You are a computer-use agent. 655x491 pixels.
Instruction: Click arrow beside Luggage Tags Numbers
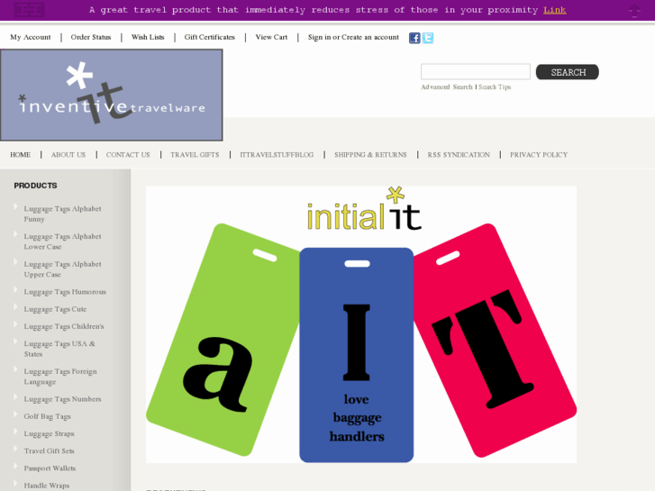tap(15, 397)
